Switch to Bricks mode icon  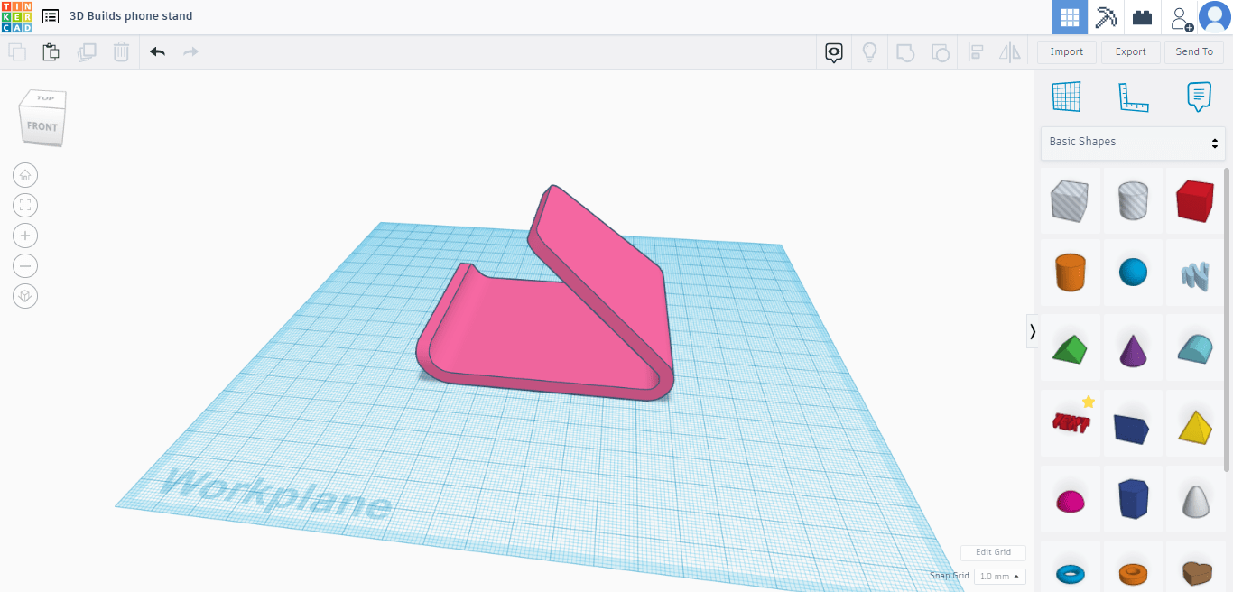coord(1143,17)
